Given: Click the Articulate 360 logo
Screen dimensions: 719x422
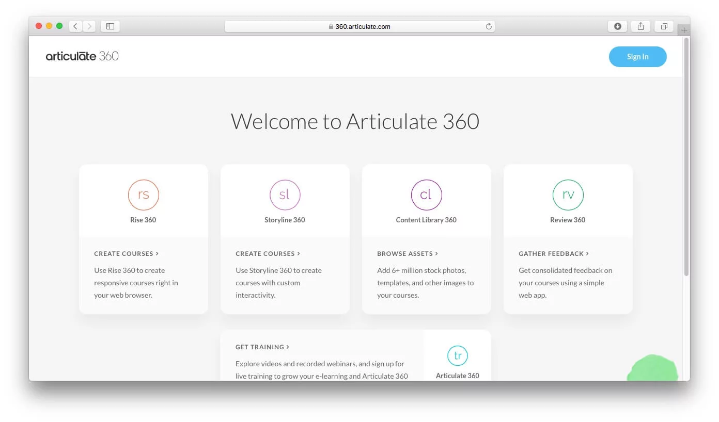Looking at the screenshot, I should click(x=82, y=56).
